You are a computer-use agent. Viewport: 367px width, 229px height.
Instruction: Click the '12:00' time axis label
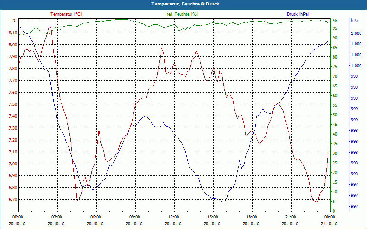174,217
